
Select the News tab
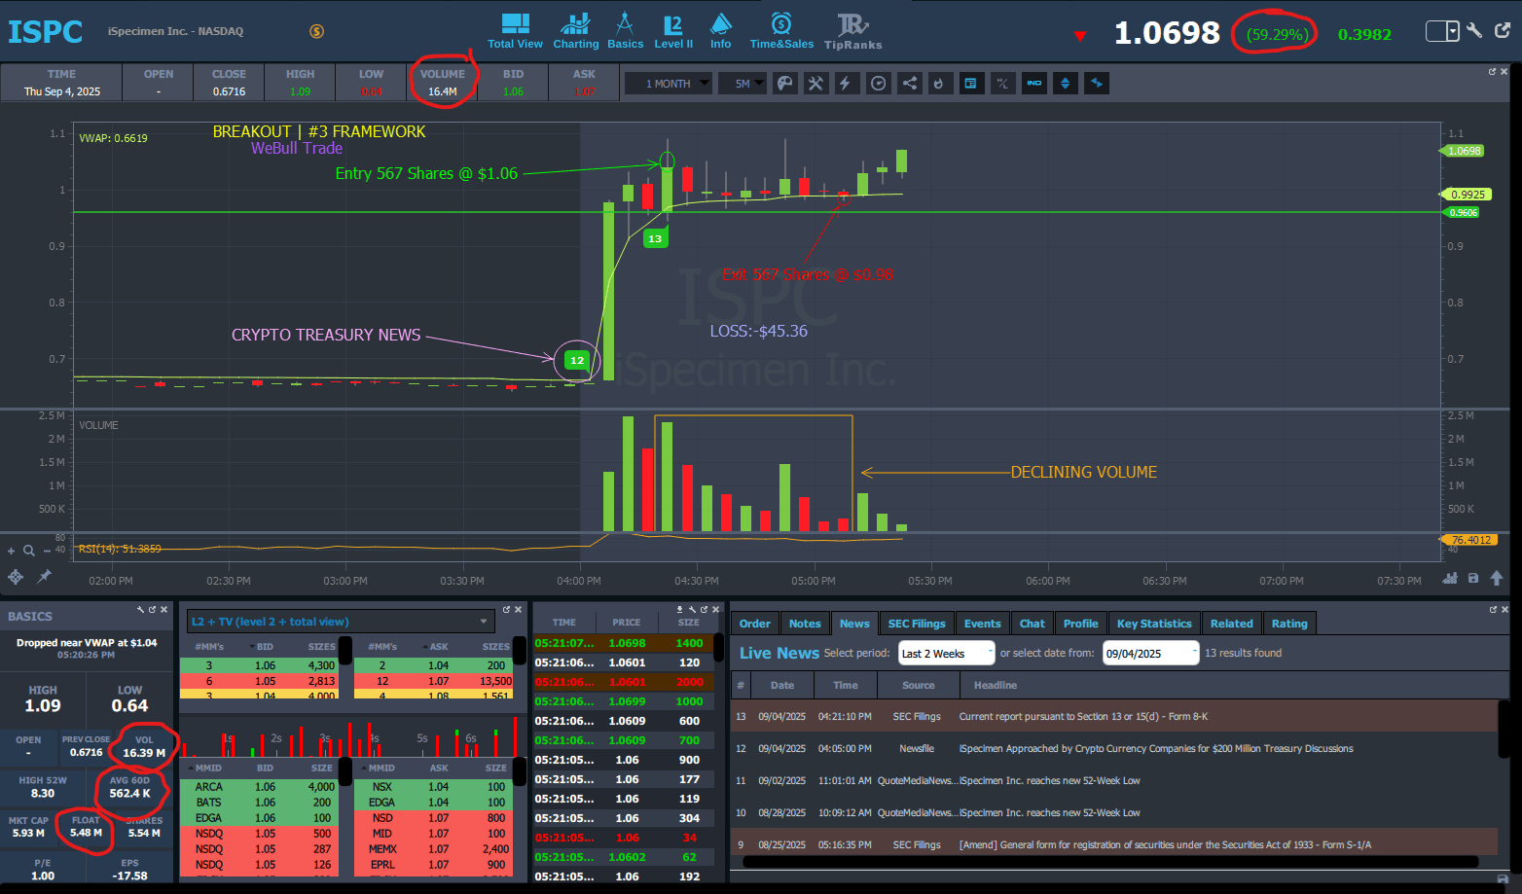tap(854, 624)
